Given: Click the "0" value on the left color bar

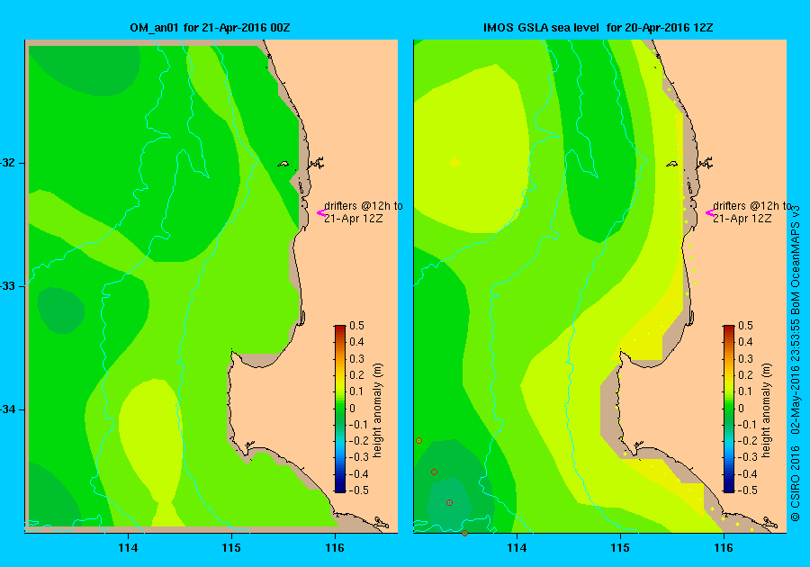Looking at the screenshot, I should coord(352,408).
